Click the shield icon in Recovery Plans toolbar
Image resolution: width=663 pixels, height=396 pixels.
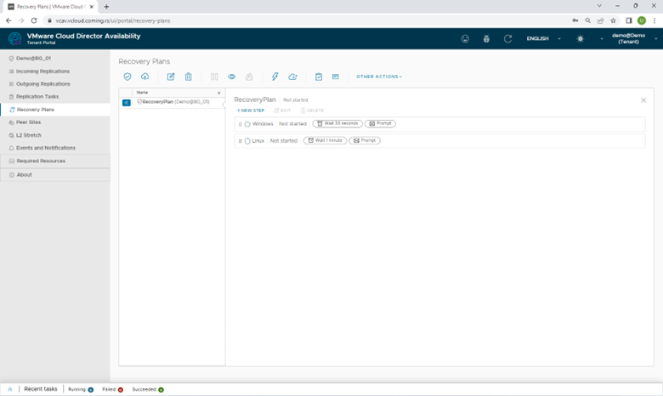click(x=127, y=76)
